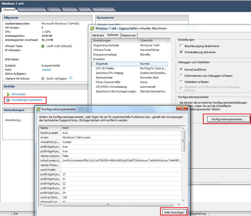The image size is (251, 216).
Task: Select the Übersicht tab
Action: 9,10
